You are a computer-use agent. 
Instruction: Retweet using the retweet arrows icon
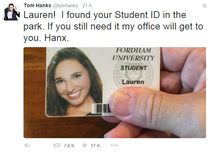coord(56,145)
